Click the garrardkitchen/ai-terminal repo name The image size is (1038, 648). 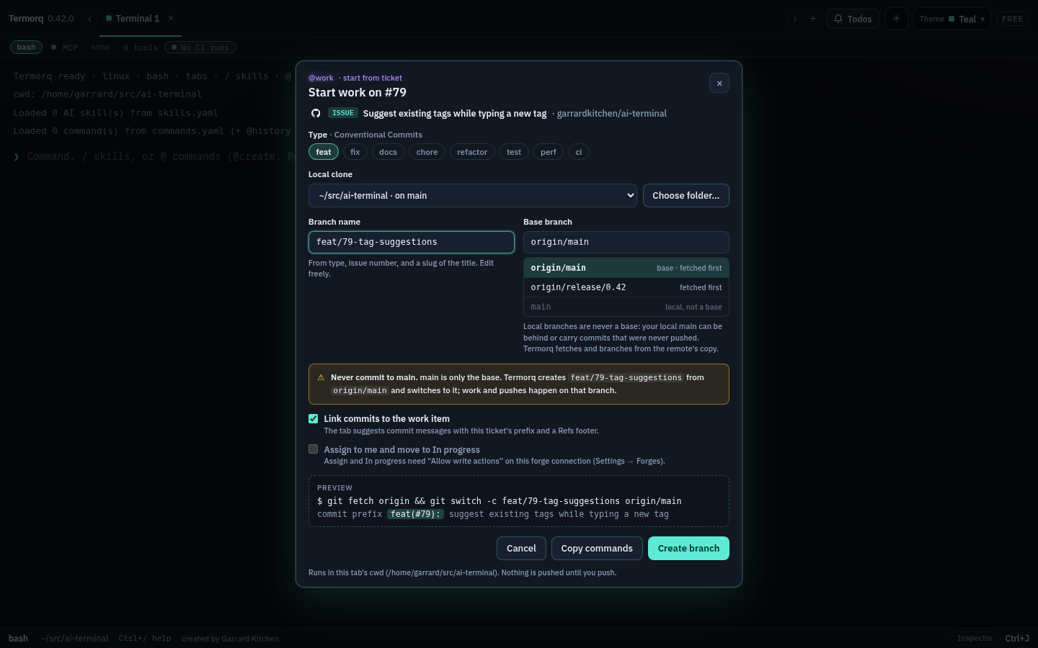612,114
